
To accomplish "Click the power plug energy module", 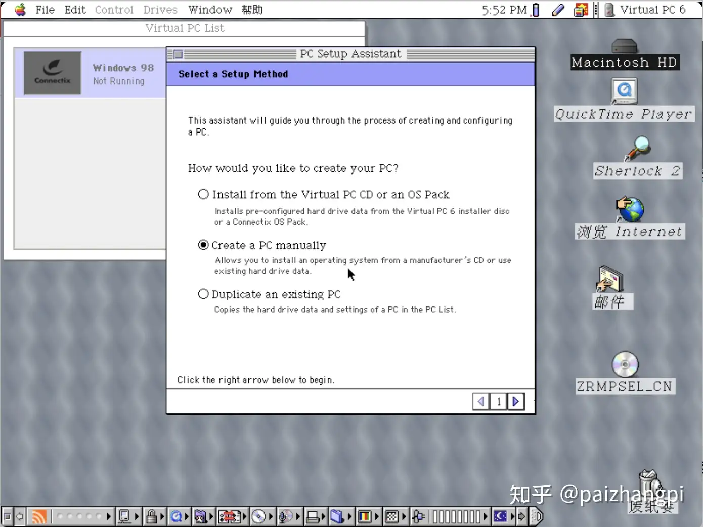I will pyautogui.click(x=419, y=516).
